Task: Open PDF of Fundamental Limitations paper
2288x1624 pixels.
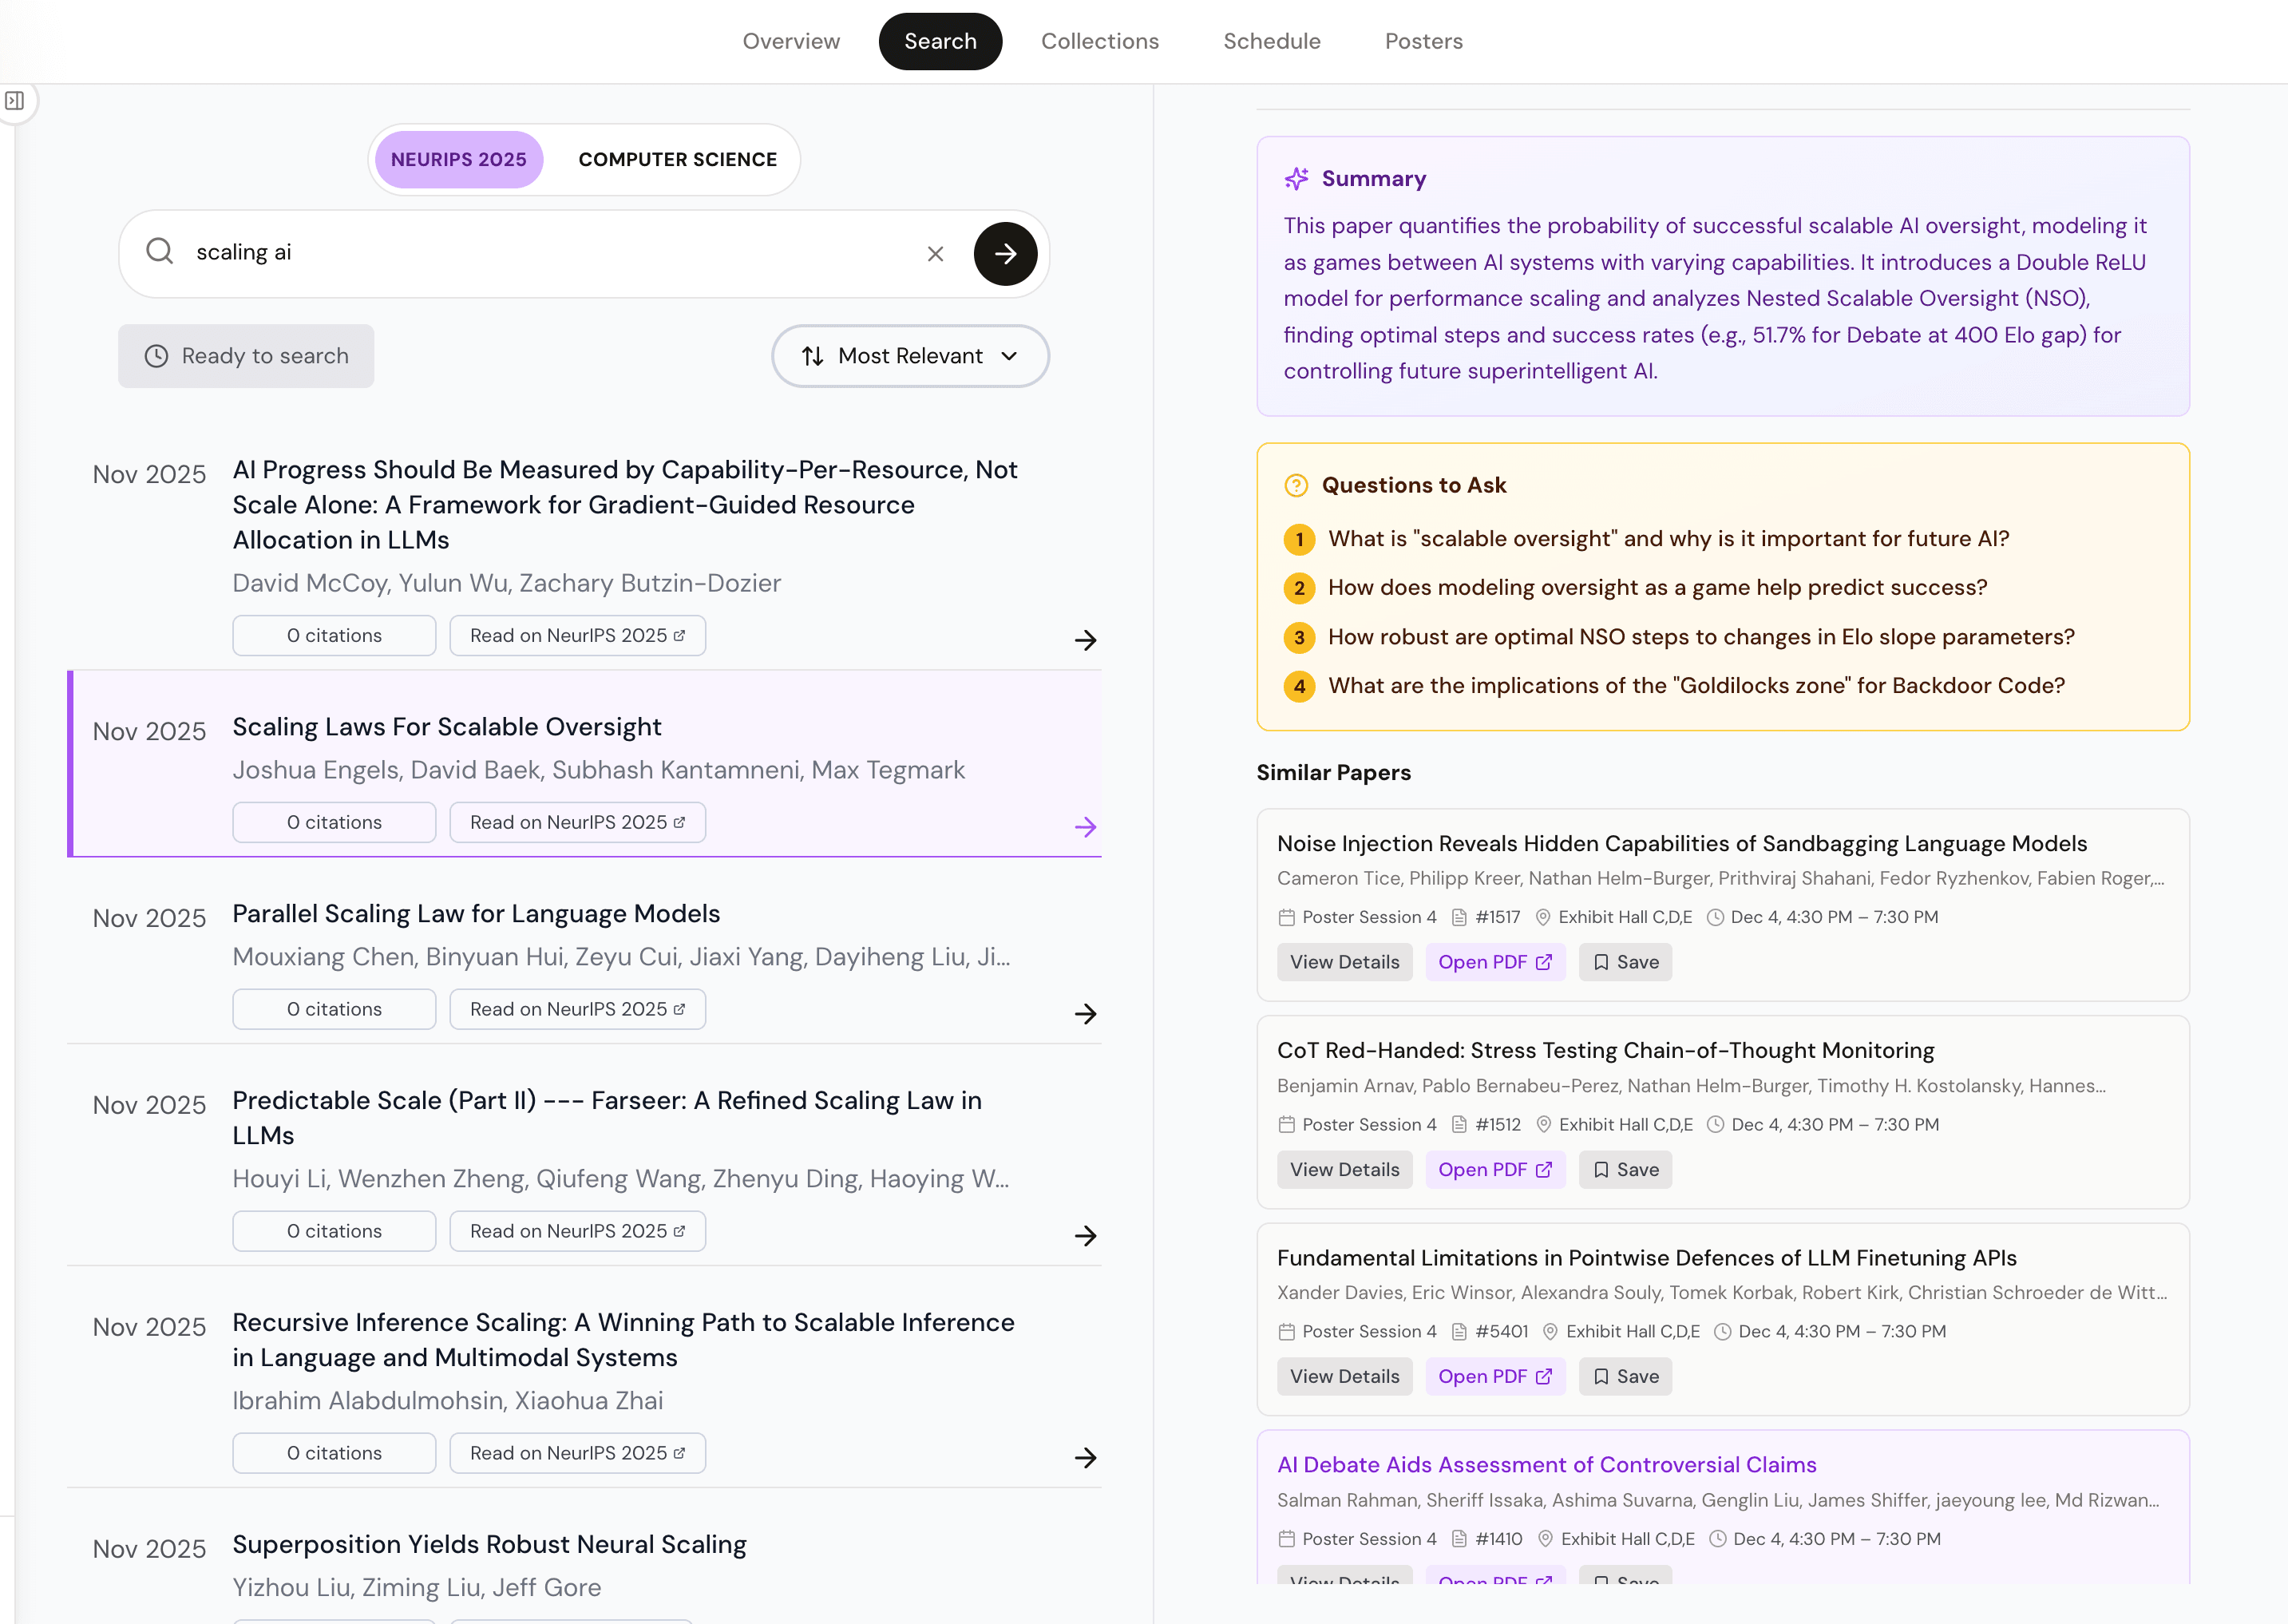Action: [1496, 1376]
